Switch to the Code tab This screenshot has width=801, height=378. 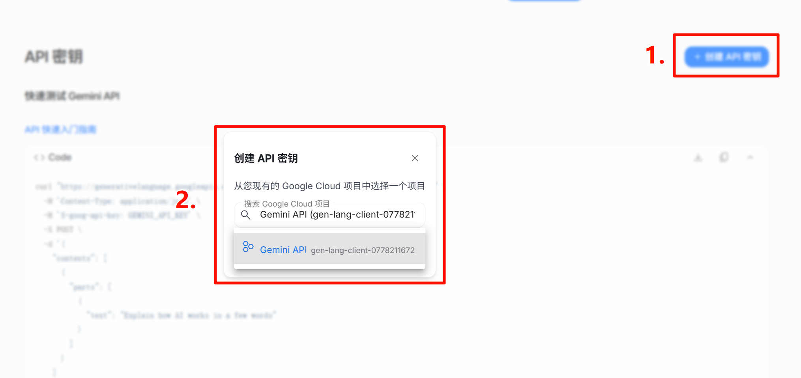(60, 157)
